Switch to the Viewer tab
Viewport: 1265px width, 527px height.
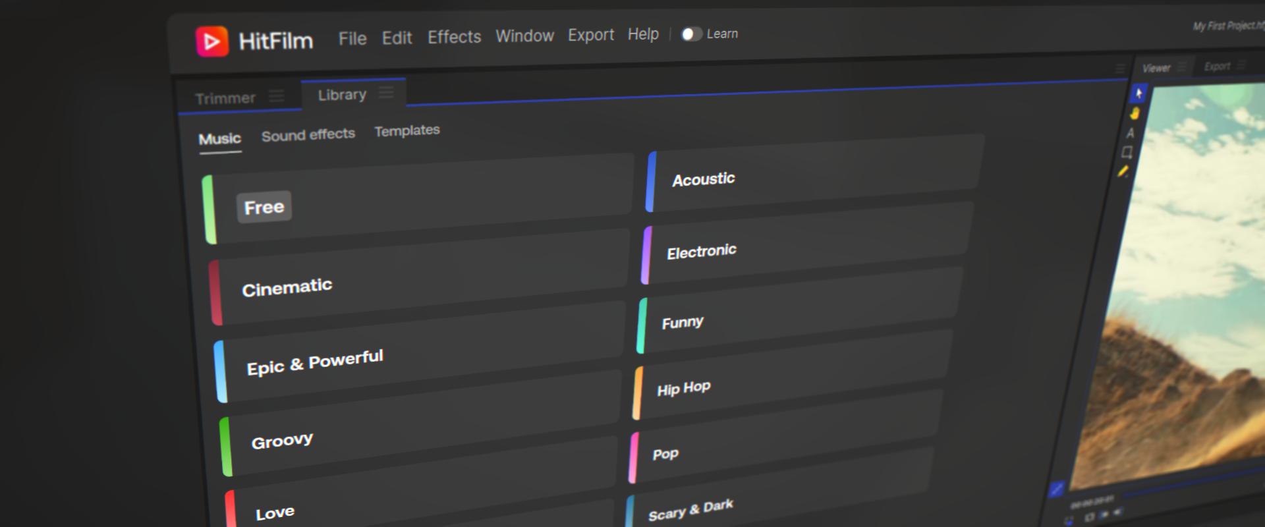tap(1156, 68)
